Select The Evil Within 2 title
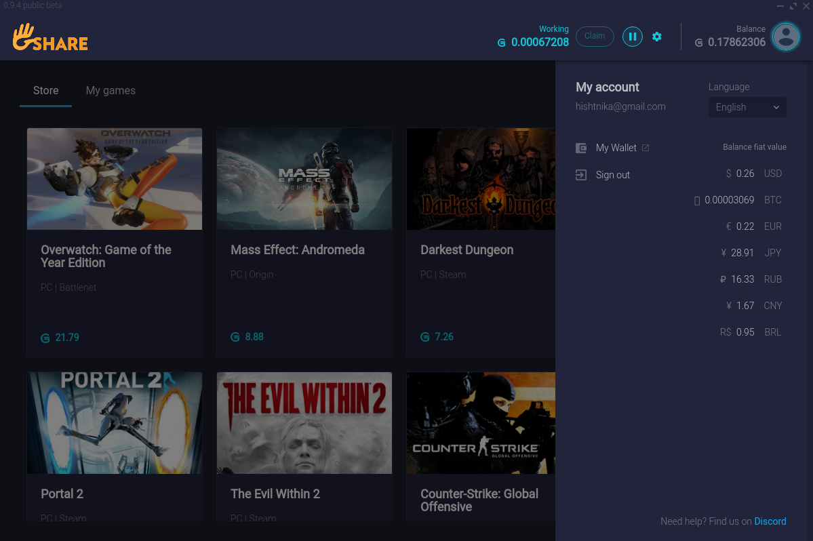This screenshot has width=813, height=541. (x=275, y=494)
